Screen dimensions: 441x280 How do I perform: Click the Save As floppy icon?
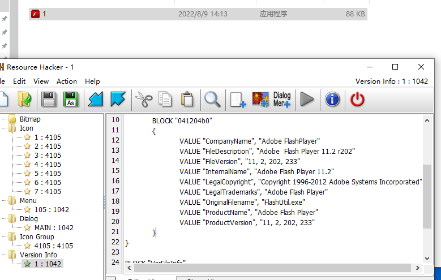71,99
